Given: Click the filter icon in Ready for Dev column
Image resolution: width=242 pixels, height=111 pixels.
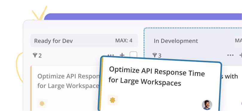Looking at the screenshot, I should [35, 55].
